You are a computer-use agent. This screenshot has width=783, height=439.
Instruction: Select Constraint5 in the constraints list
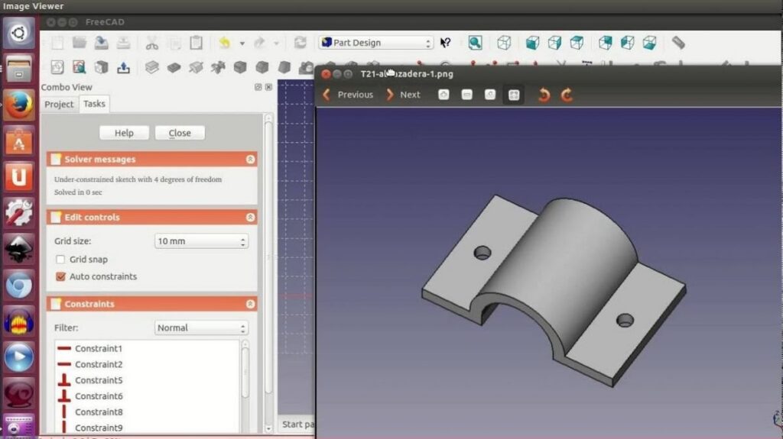coord(99,380)
